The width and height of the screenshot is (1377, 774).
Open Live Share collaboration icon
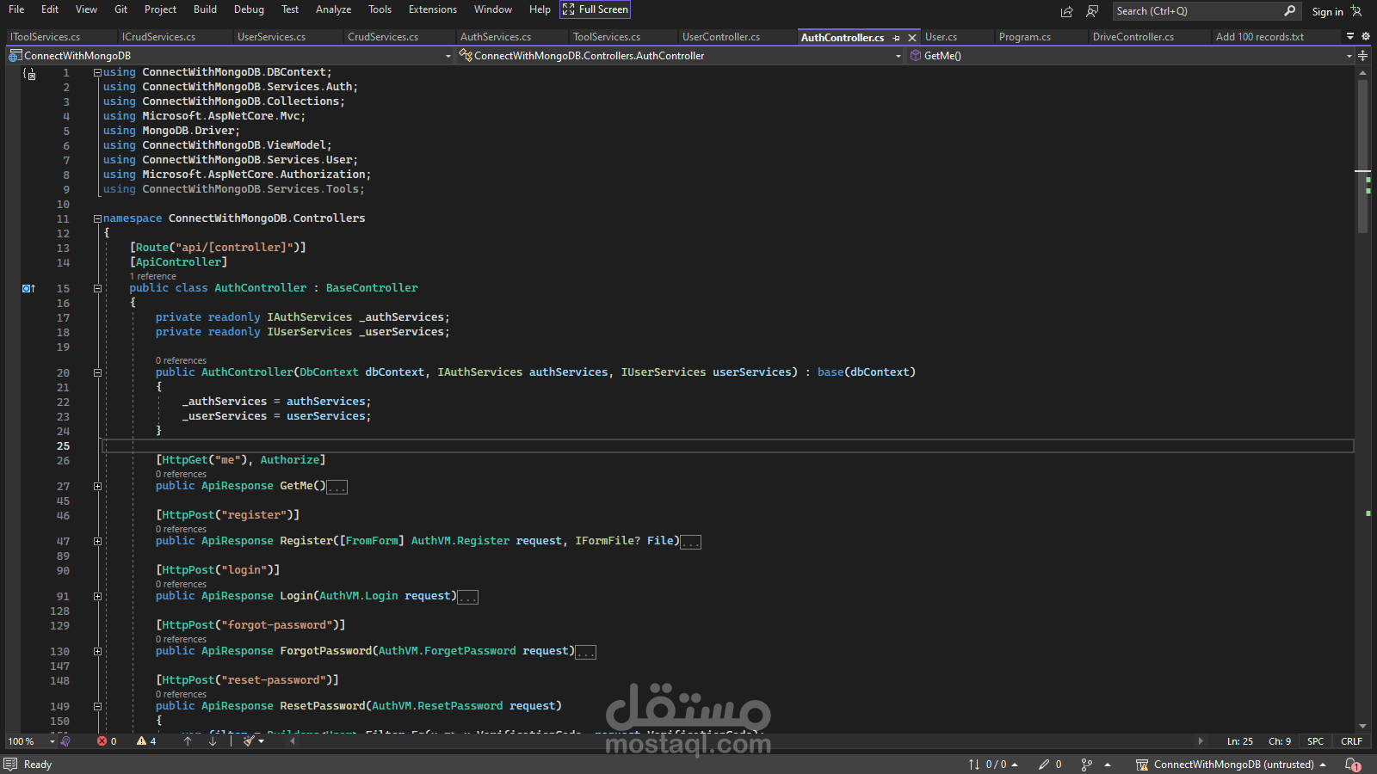(x=1093, y=11)
